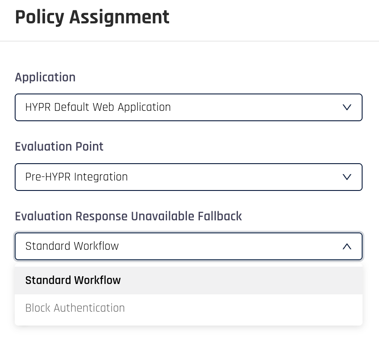Click the HYPR Default Web Application text
Viewport: 379px width, 342px height.
[98, 107]
